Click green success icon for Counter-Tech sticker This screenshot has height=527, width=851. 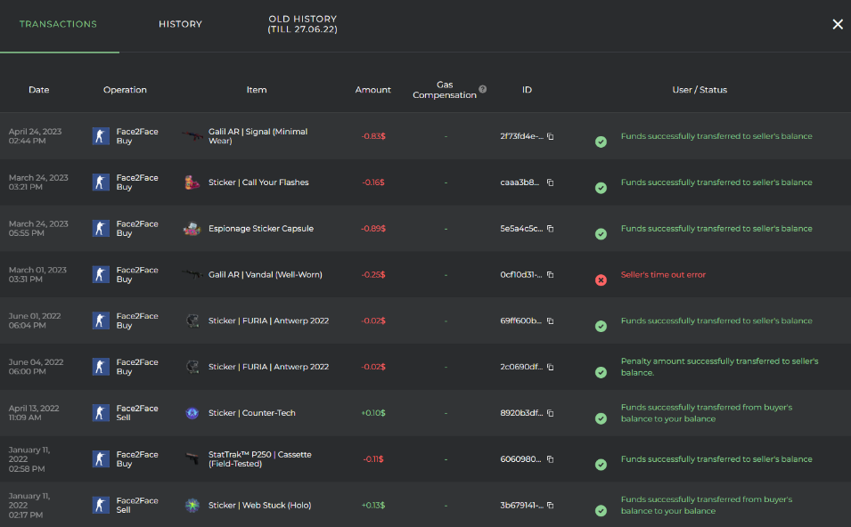601,418
